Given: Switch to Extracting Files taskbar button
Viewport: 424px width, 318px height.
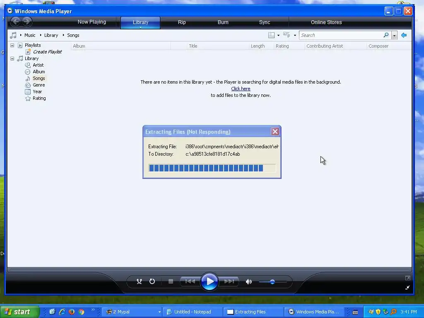Looking at the screenshot, I should coord(253,312).
